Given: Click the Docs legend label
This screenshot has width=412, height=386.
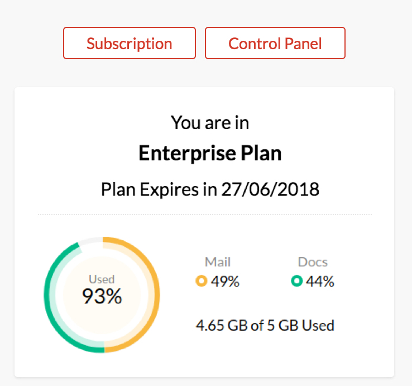Looking at the screenshot, I should pyautogui.click(x=313, y=262).
